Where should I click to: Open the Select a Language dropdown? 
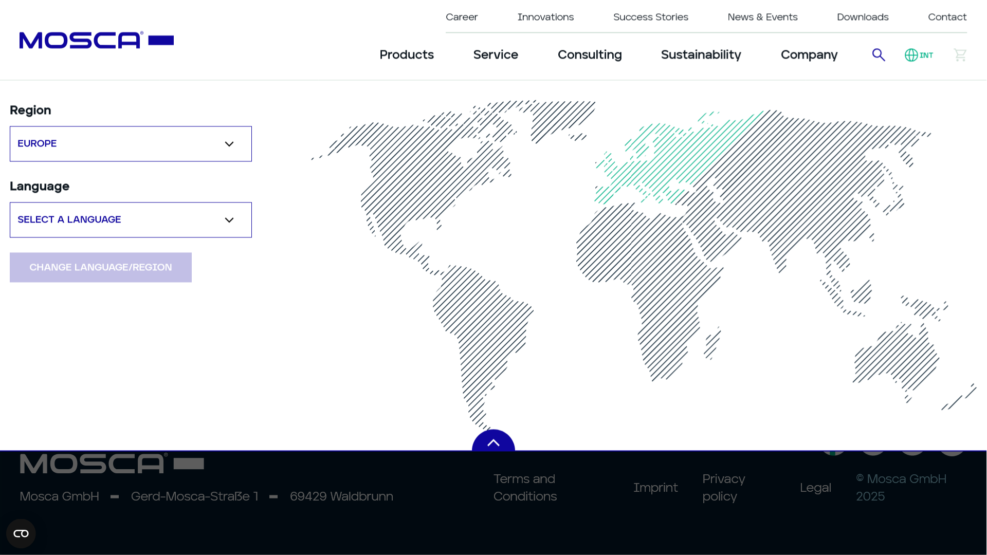pos(131,220)
